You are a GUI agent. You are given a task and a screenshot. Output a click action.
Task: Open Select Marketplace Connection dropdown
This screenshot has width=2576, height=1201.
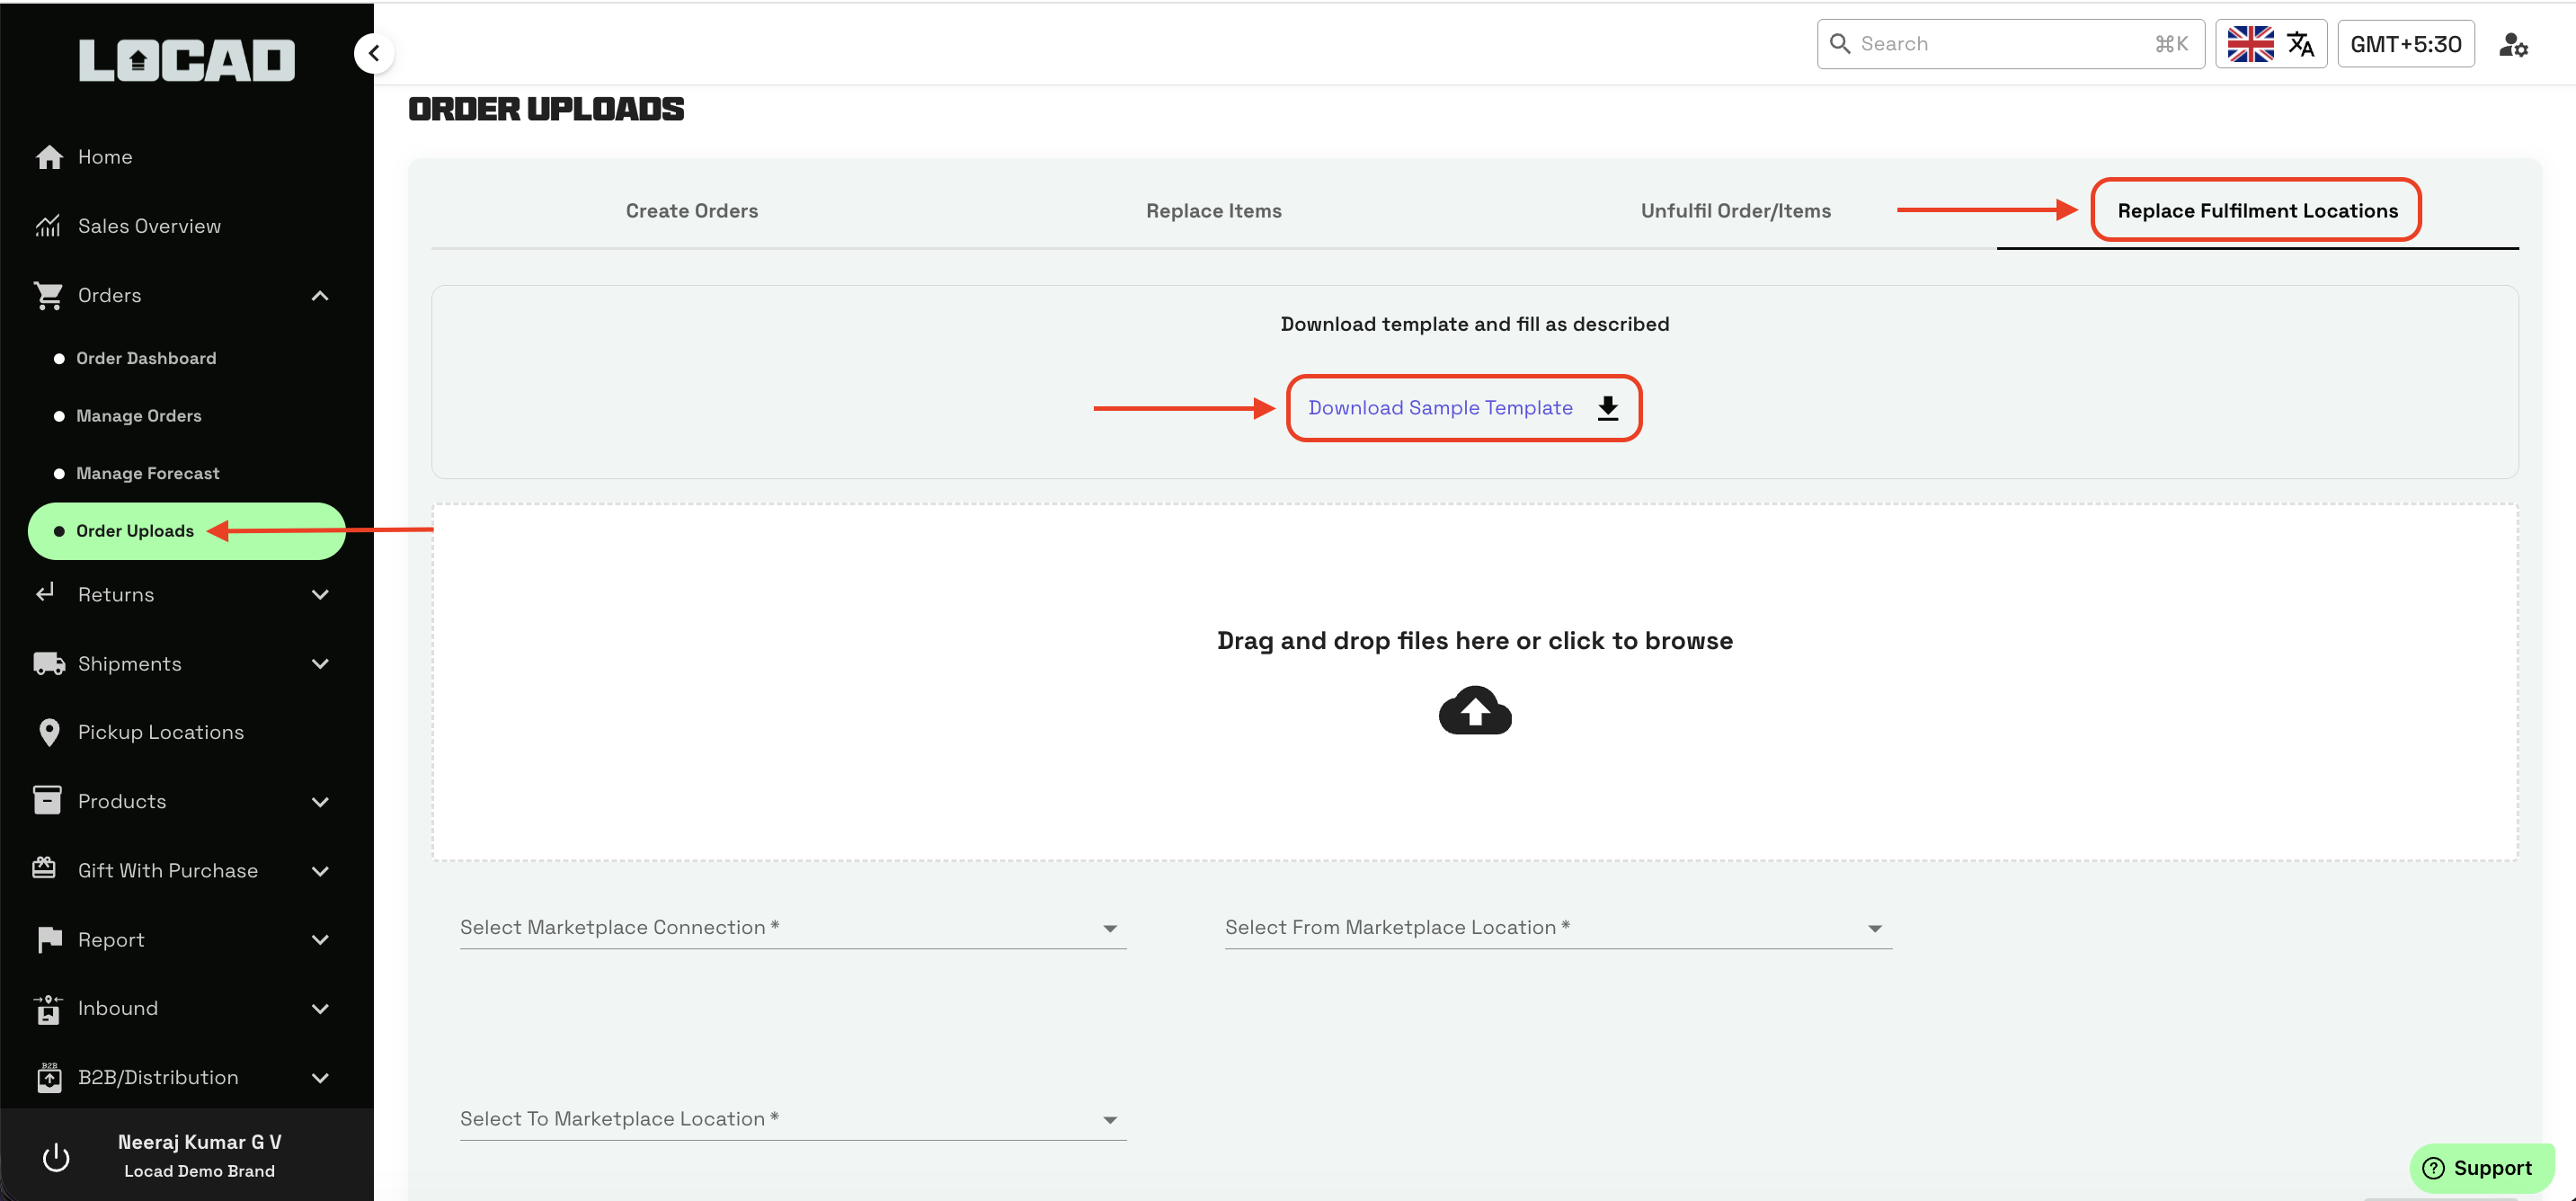(792, 928)
